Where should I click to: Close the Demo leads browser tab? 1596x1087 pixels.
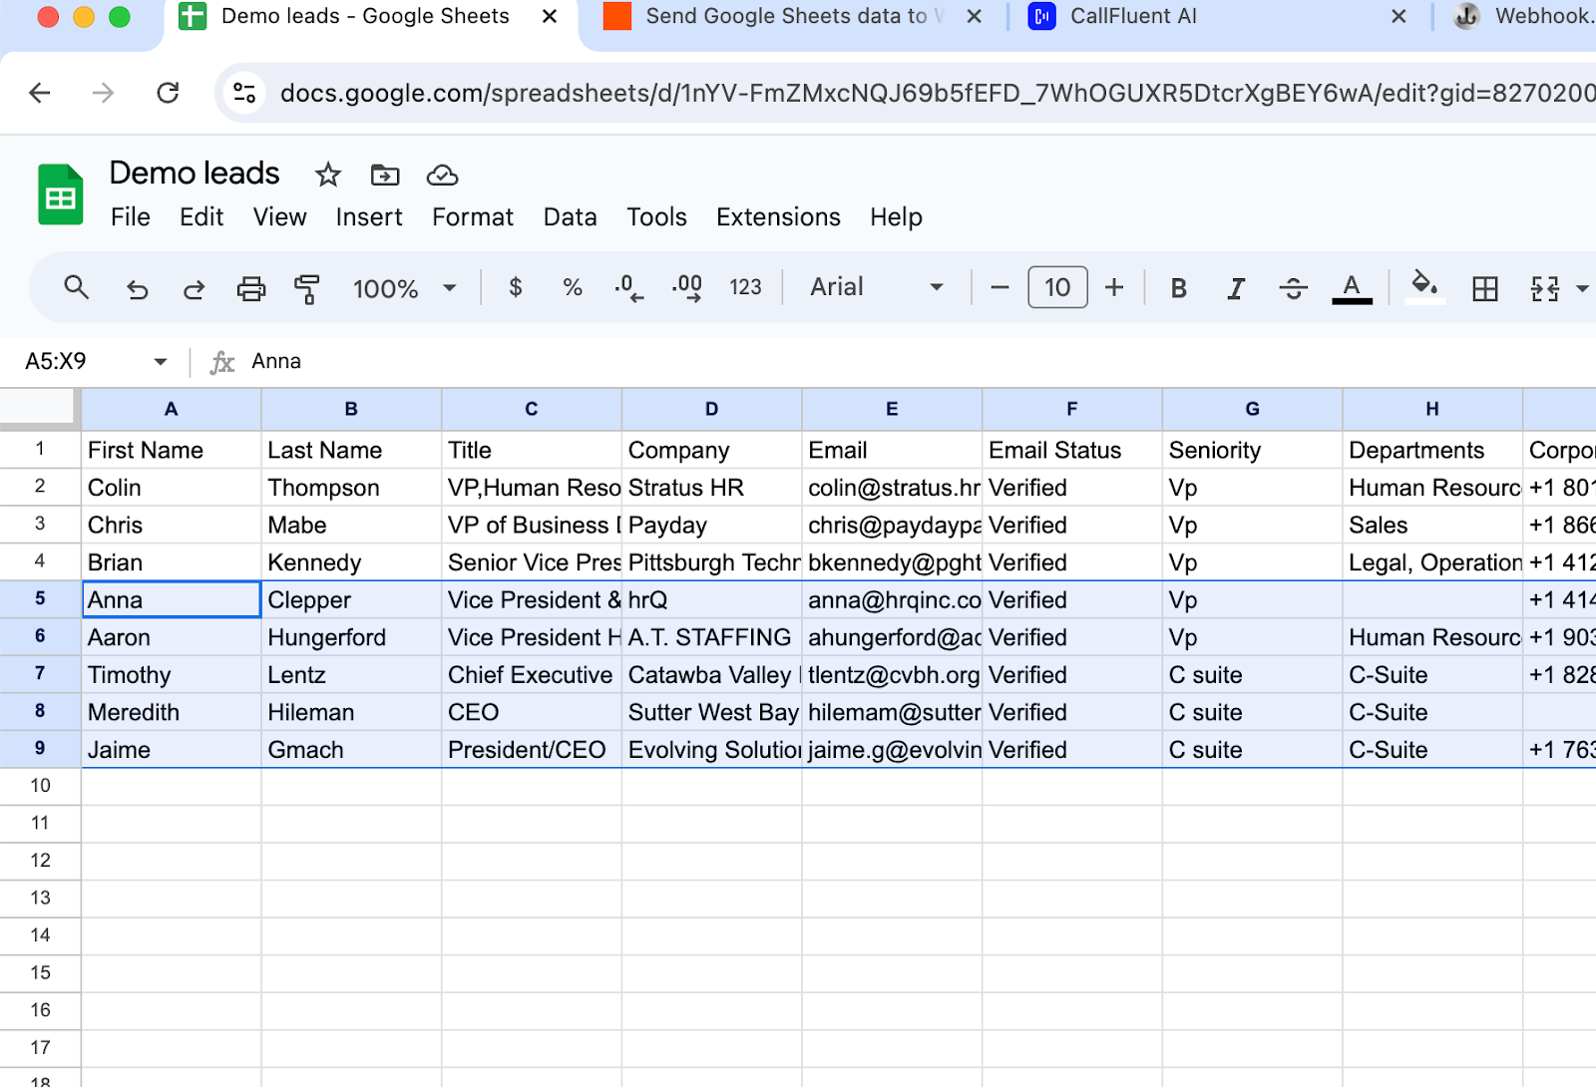tap(550, 16)
